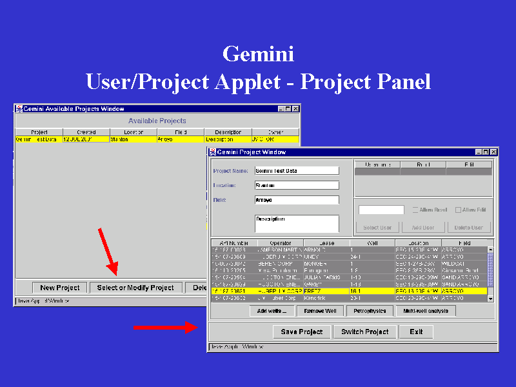
Task: Click the Operator column header in wells table
Action: coord(281,243)
